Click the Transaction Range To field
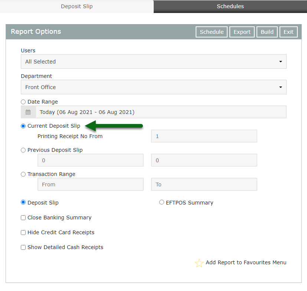Viewport: 307px width, 291px height. pos(204,184)
